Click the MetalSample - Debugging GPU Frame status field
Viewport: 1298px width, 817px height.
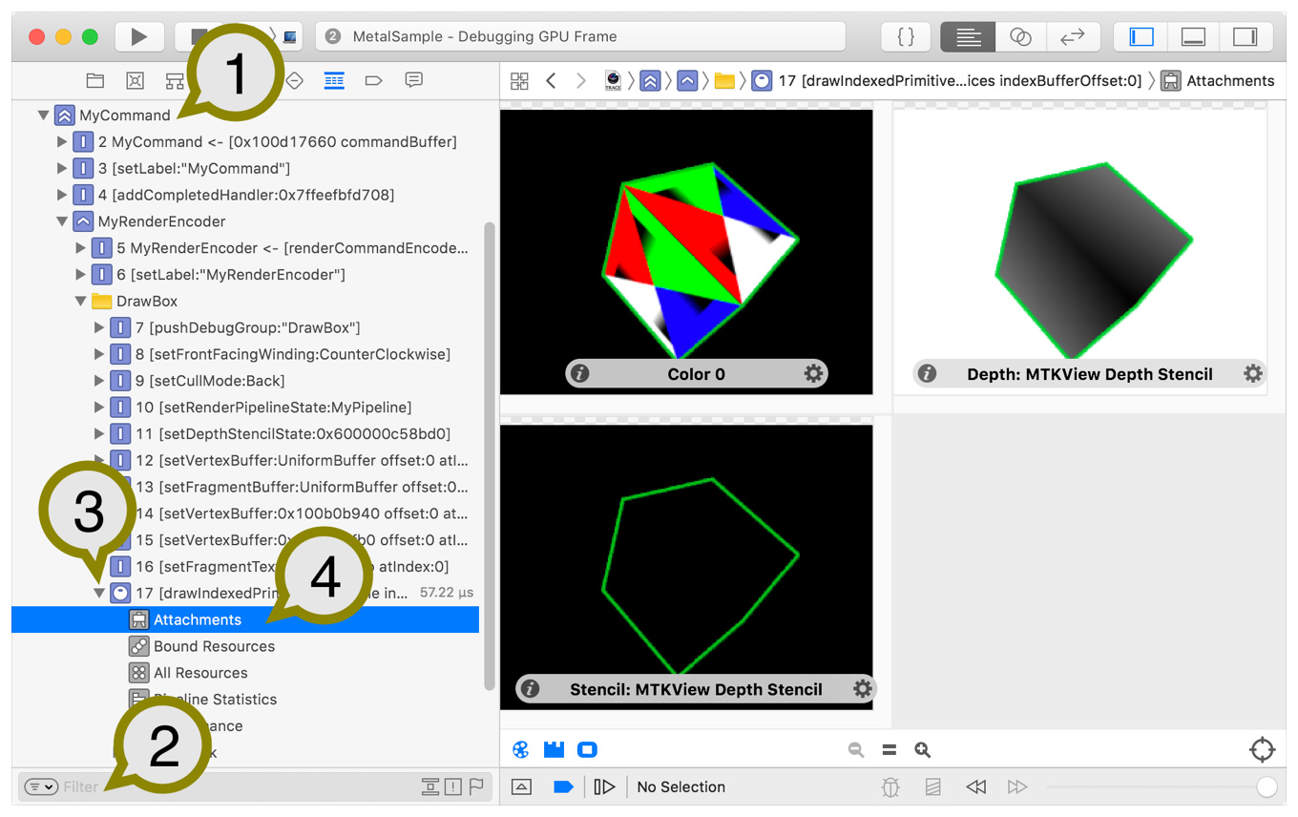(580, 36)
